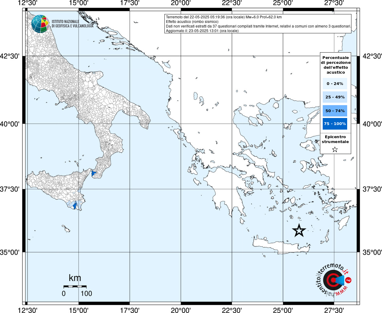Click the 'Effetto acustico (rombo sismico)' line

click(x=192, y=22)
